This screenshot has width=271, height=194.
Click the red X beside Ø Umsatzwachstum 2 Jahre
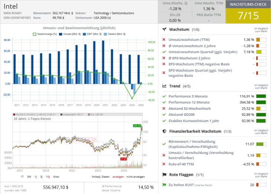tap(164, 46)
